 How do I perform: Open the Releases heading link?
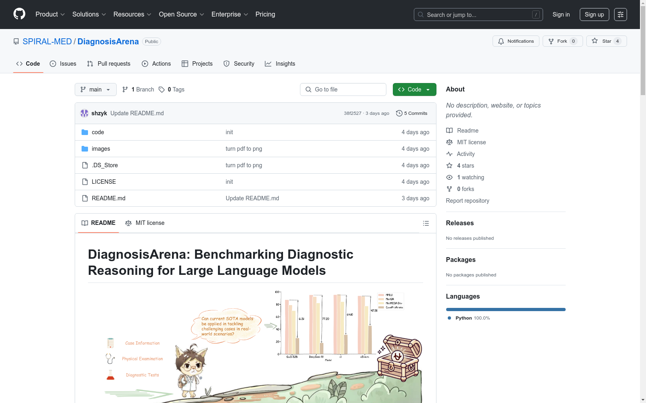tap(460, 223)
